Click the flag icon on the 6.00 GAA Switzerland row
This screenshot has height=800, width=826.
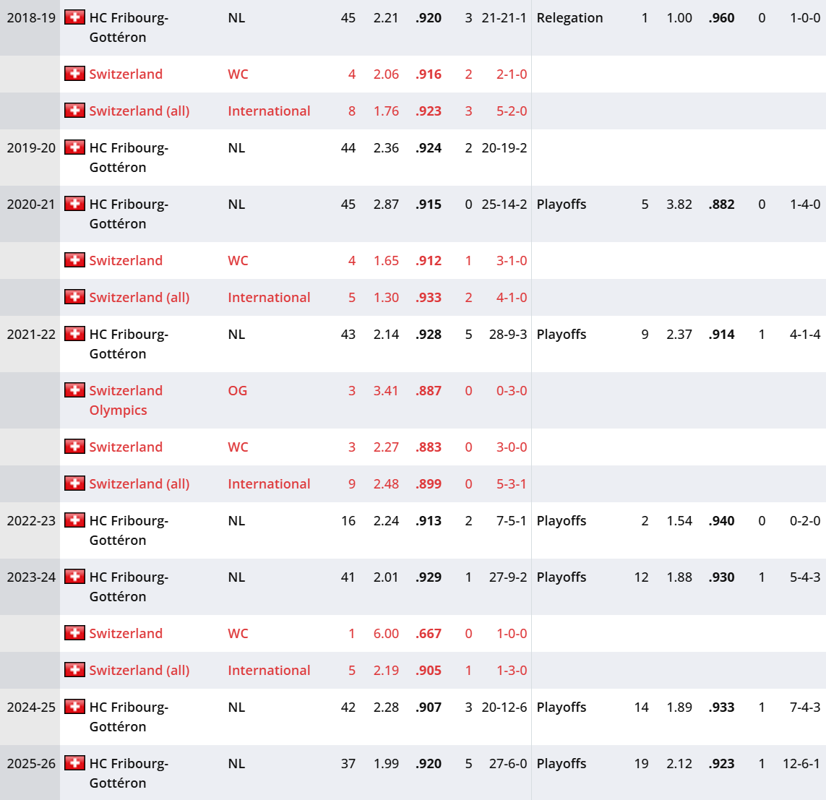coord(74,633)
